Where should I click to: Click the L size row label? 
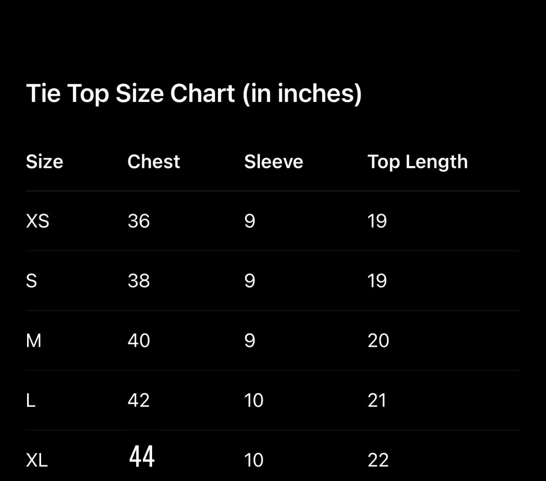tap(31, 401)
